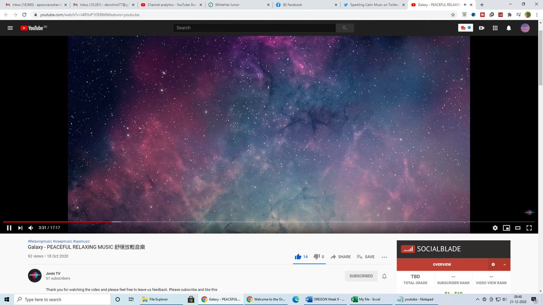Open Chrome media control button
The width and height of the screenshot is (543, 305).
tap(519, 14)
